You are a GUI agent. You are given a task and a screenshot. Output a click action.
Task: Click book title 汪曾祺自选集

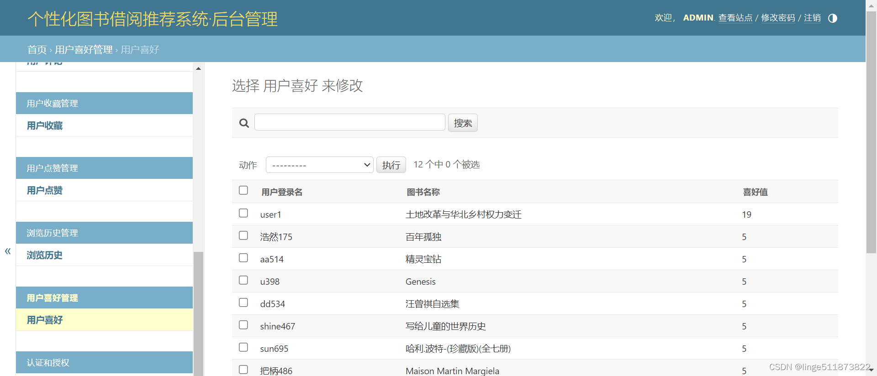coord(433,304)
